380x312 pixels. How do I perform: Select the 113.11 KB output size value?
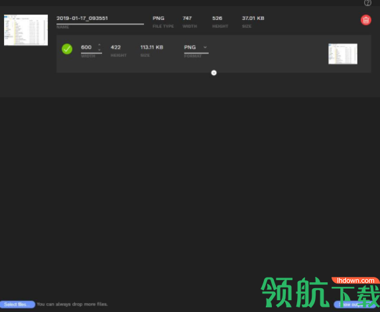[152, 47]
